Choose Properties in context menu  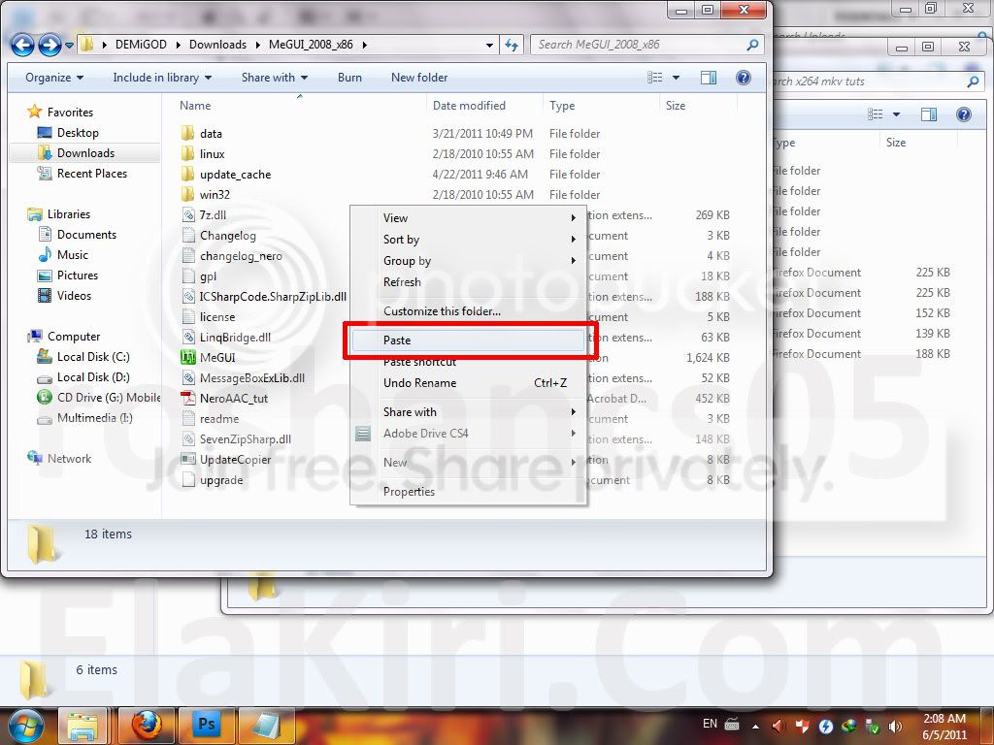468,492
